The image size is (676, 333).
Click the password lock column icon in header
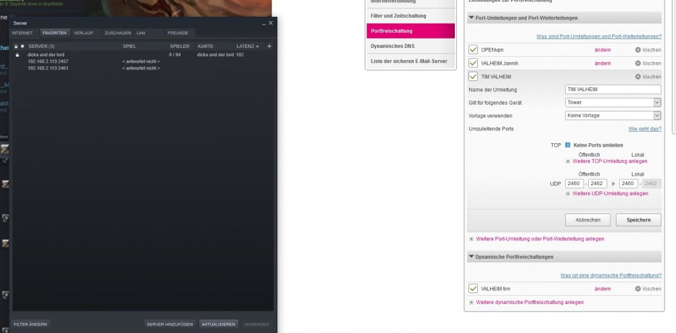click(16, 46)
